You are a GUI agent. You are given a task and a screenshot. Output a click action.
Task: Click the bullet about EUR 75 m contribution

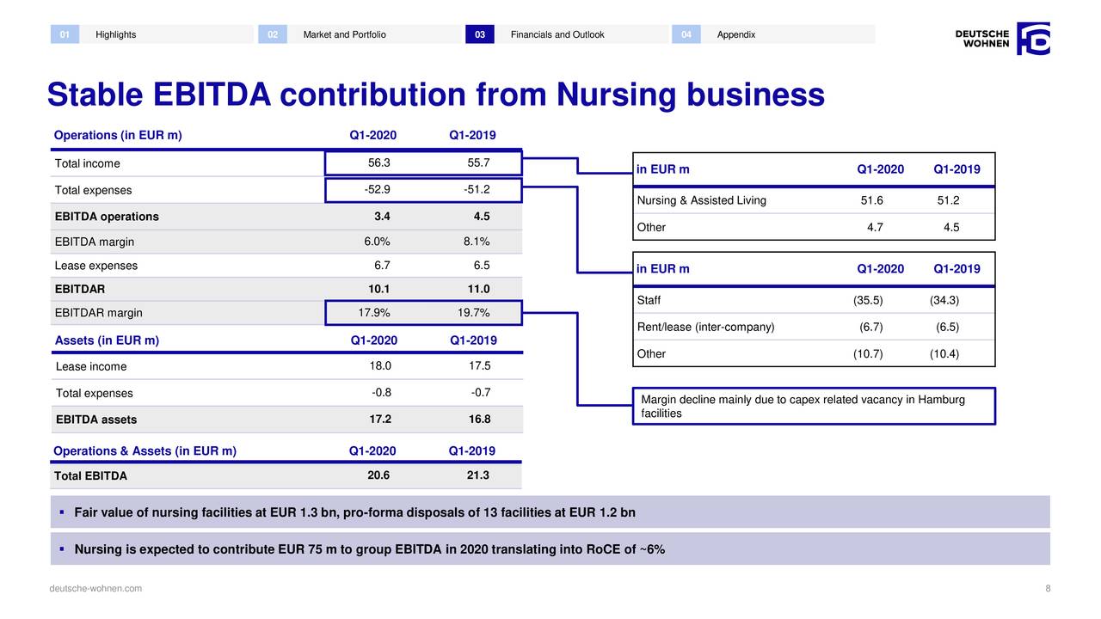tap(550, 549)
